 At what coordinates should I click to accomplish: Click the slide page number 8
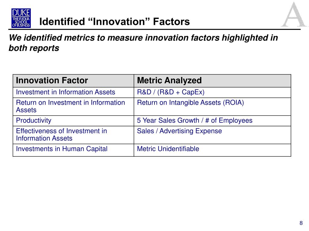point(301,223)
